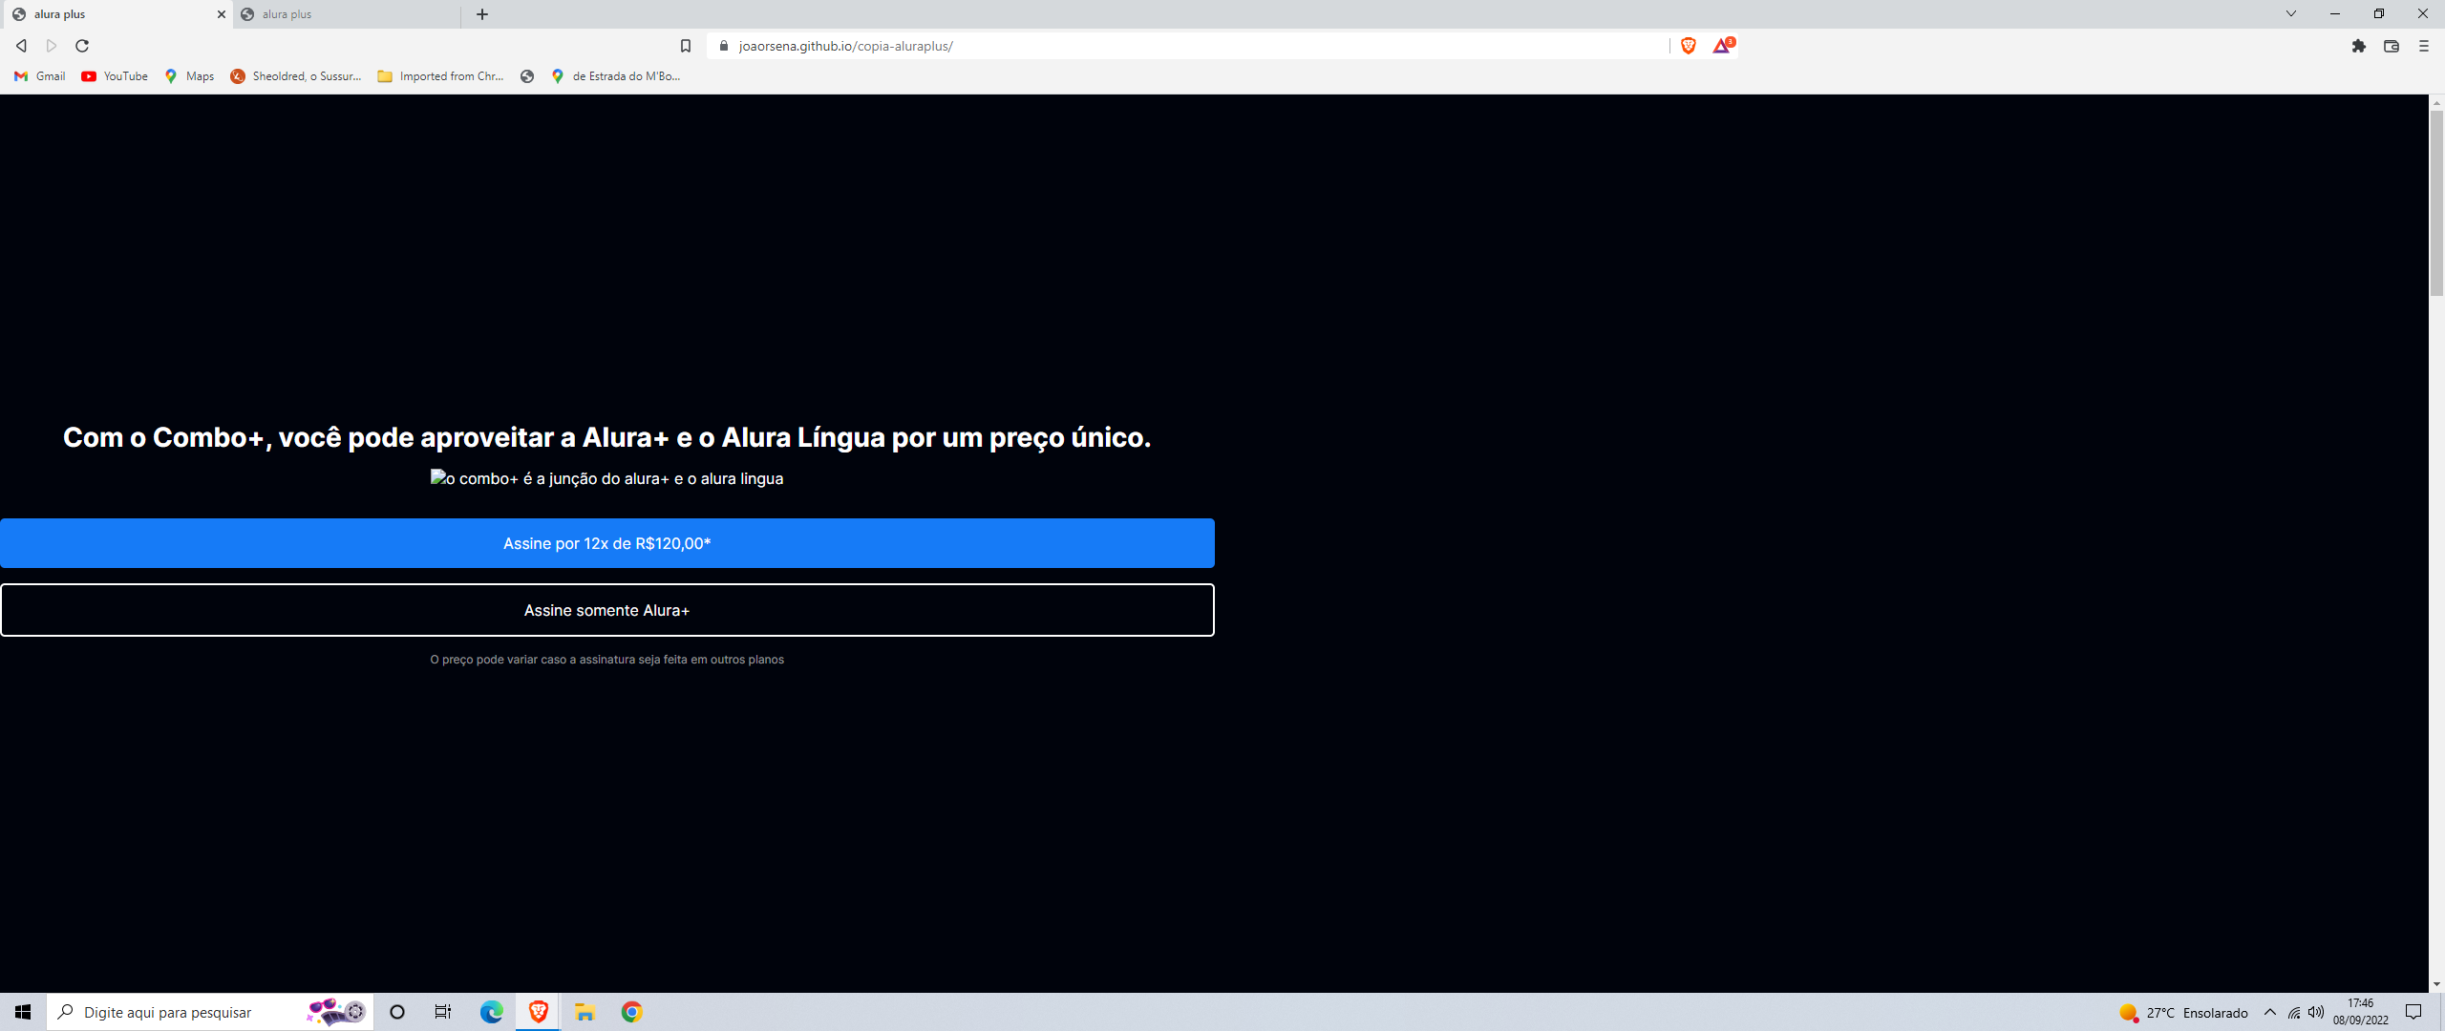Open the network Wi-Fi tray icon
2445x1031 pixels.
[2294, 1013]
